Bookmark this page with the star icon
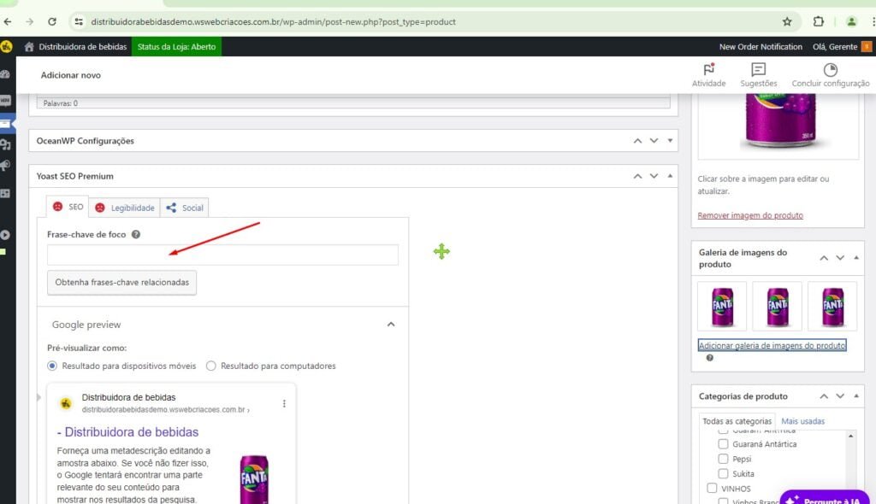This screenshot has width=876, height=504. tap(787, 21)
